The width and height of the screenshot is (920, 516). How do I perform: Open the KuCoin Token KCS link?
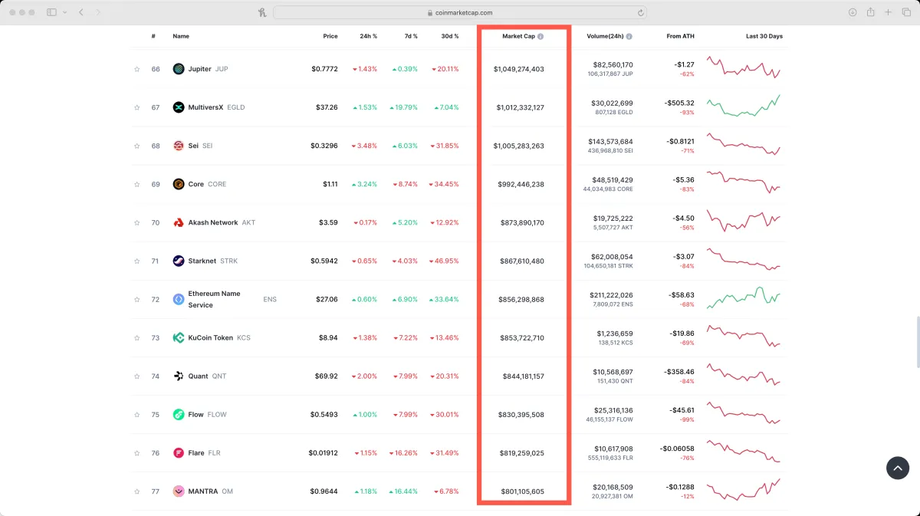tap(219, 337)
